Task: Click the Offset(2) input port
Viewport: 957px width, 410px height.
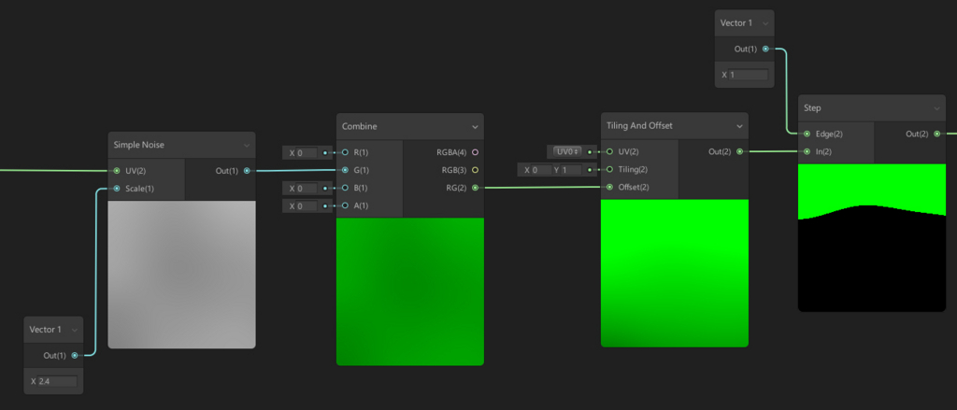Action: coord(609,188)
